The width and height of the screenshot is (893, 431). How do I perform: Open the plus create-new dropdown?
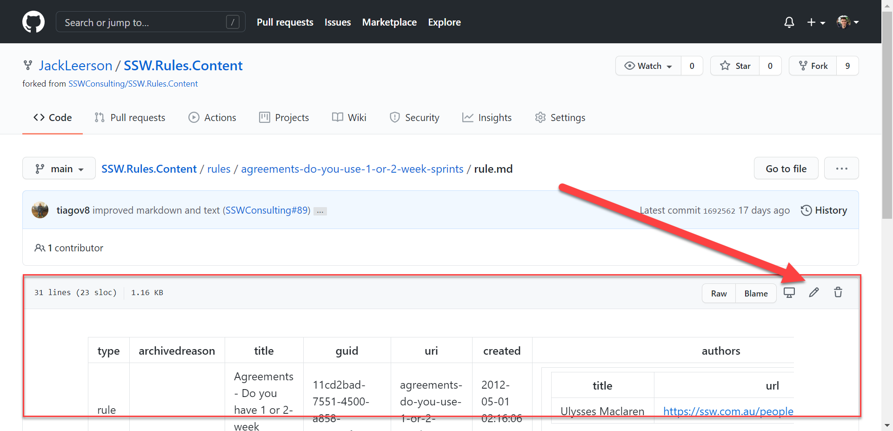816,22
